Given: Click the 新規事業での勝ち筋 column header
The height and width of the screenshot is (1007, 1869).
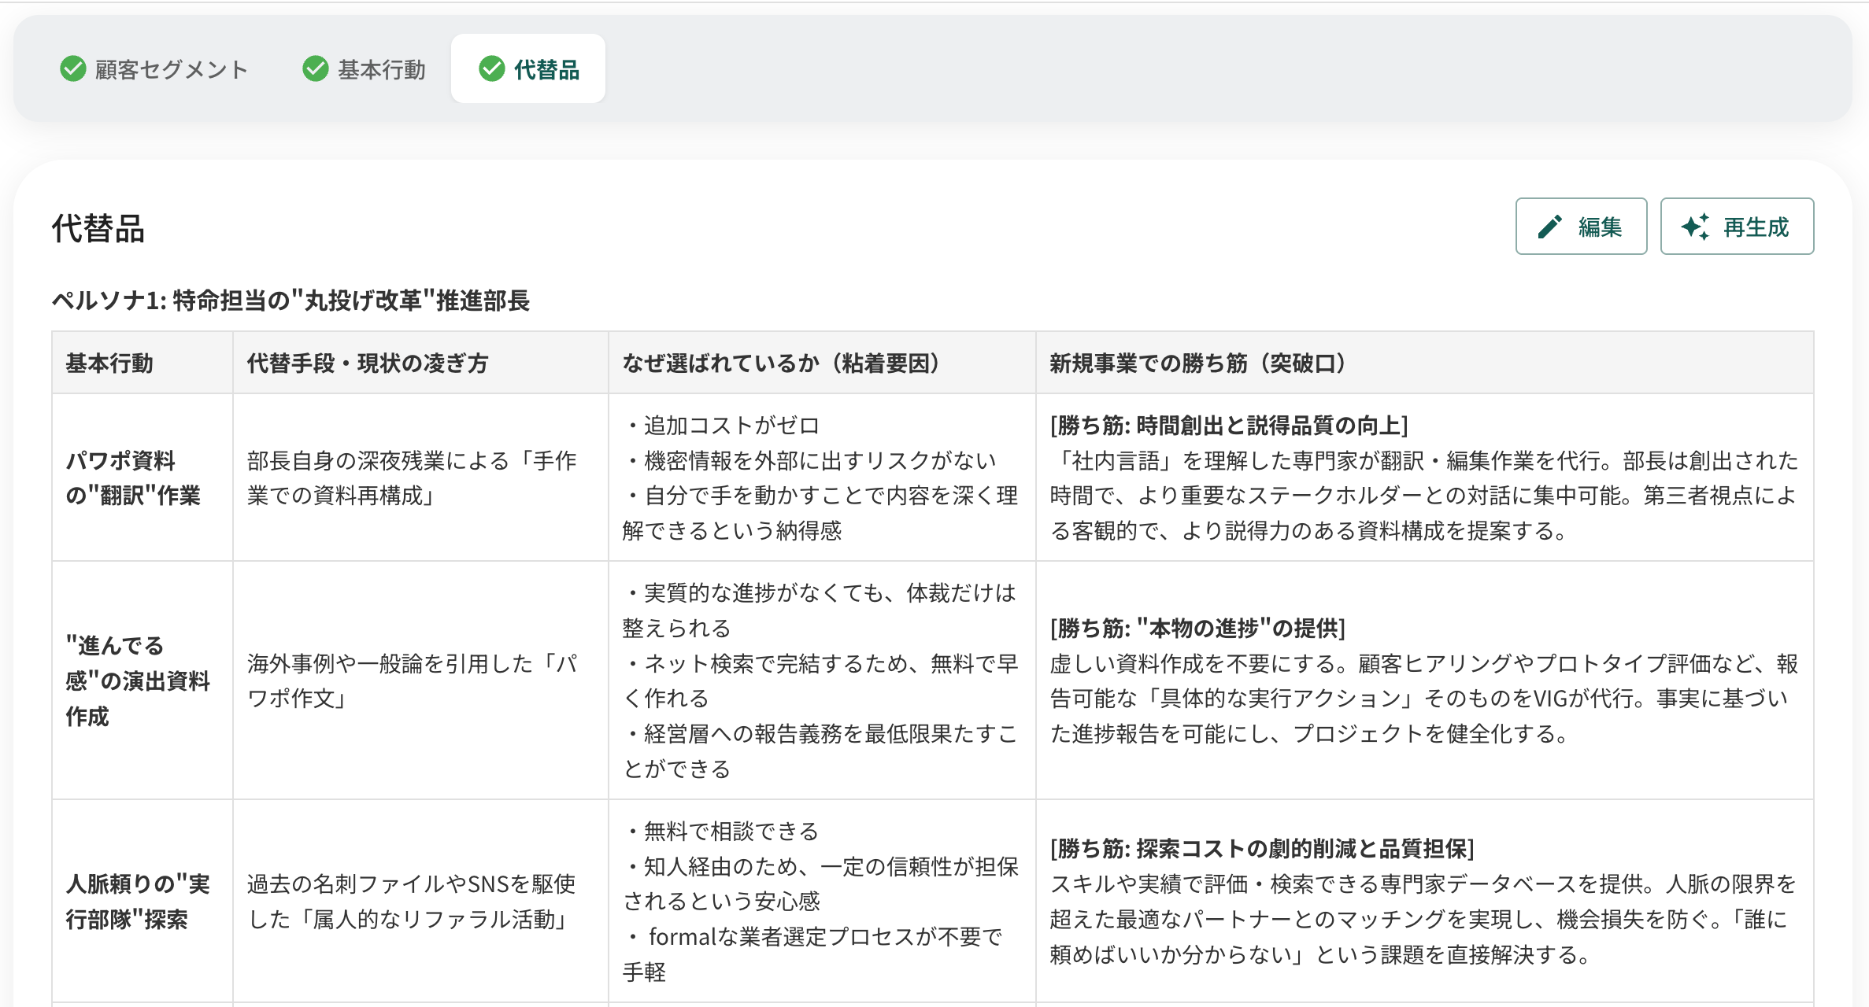Looking at the screenshot, I should coord(1197,363).
